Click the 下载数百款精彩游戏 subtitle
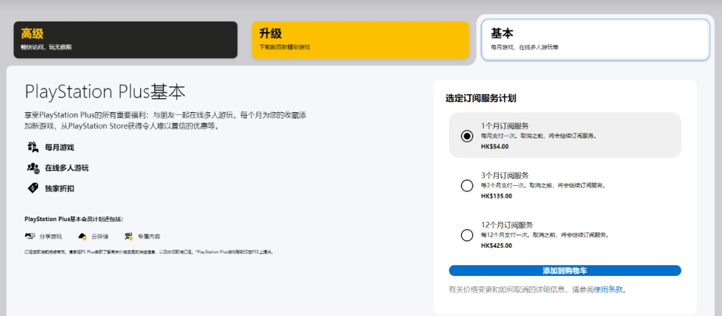Image resolution: width=722 pixels, height=316 pixels. click(x=285, y=47)
